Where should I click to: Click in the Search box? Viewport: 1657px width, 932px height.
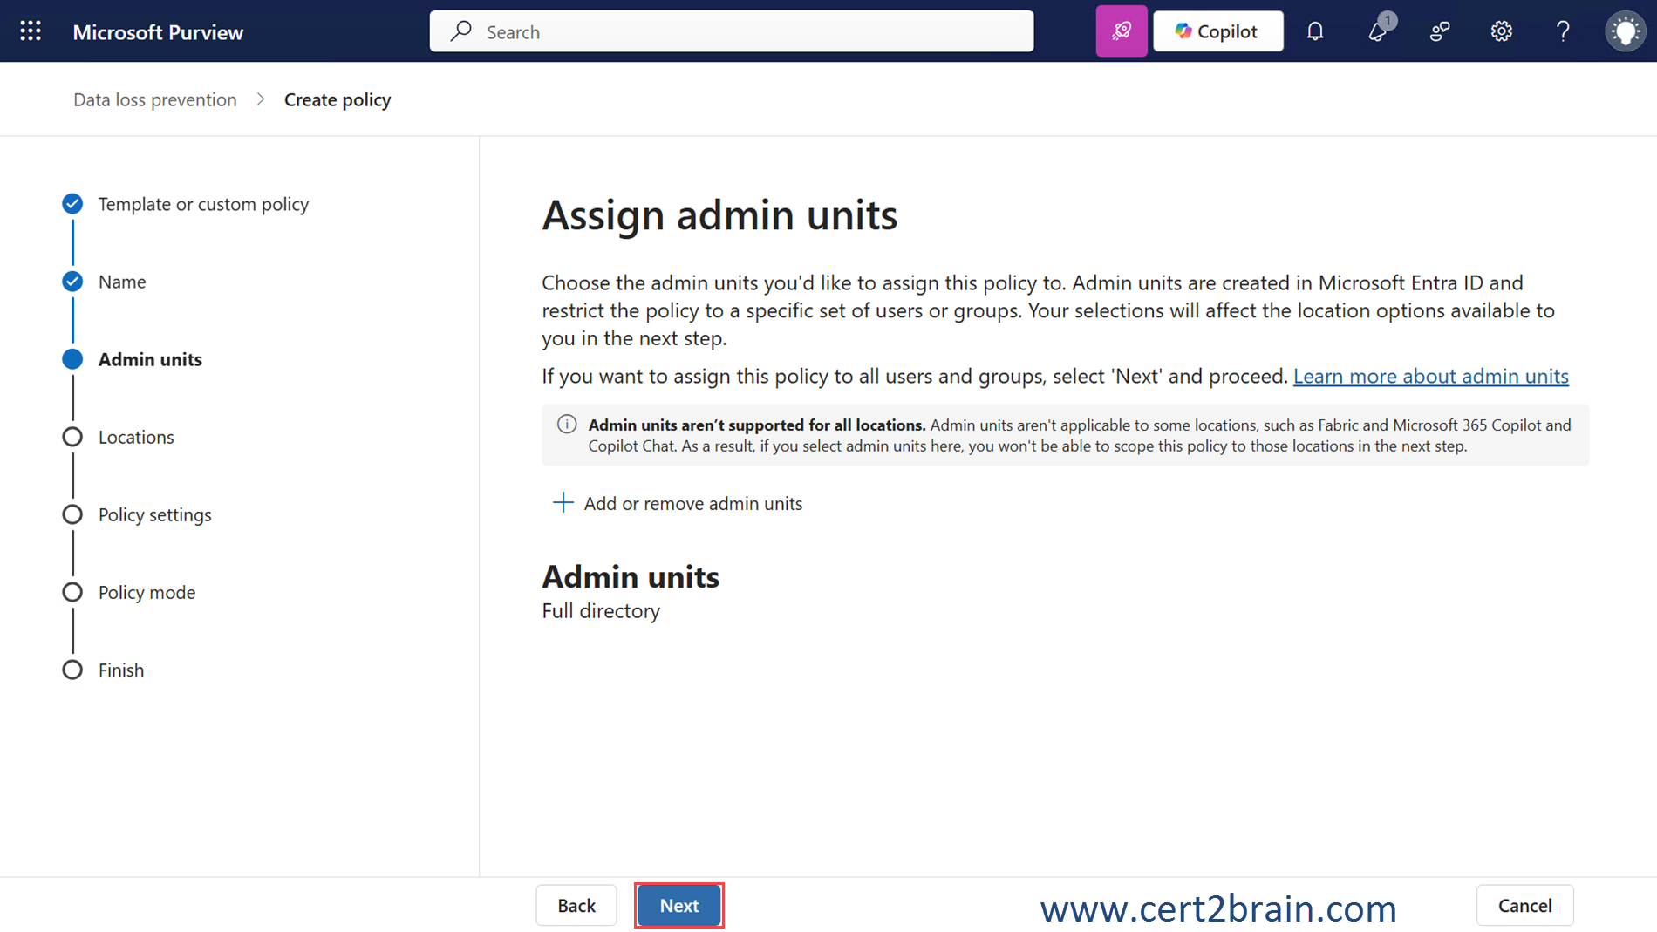pos(731,31)
